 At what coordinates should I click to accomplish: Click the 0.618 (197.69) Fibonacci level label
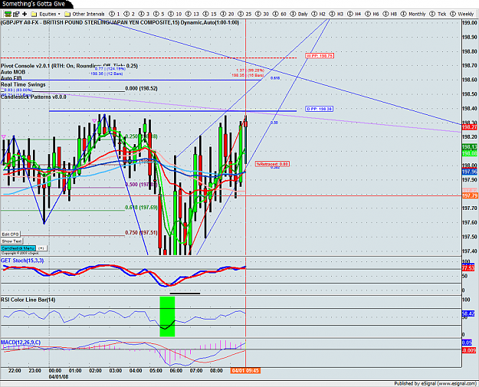pos(141,208)
